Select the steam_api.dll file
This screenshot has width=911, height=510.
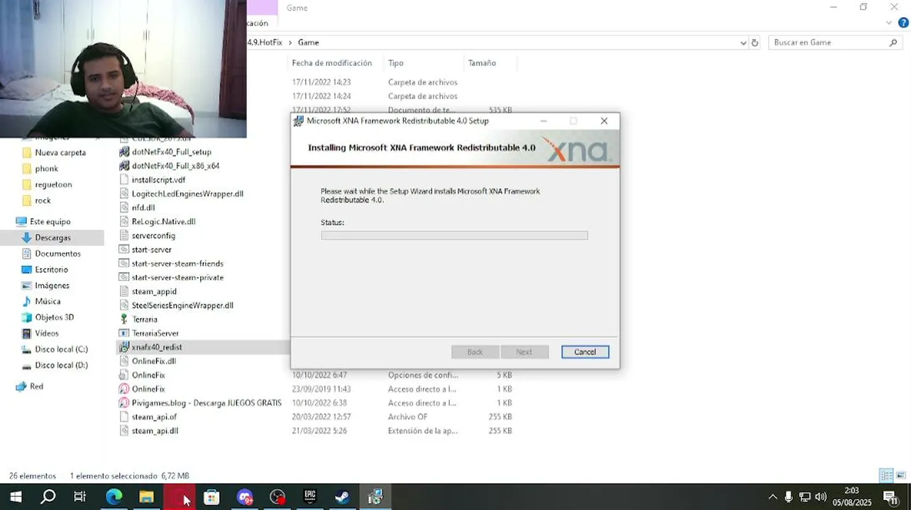coord(155,431)
